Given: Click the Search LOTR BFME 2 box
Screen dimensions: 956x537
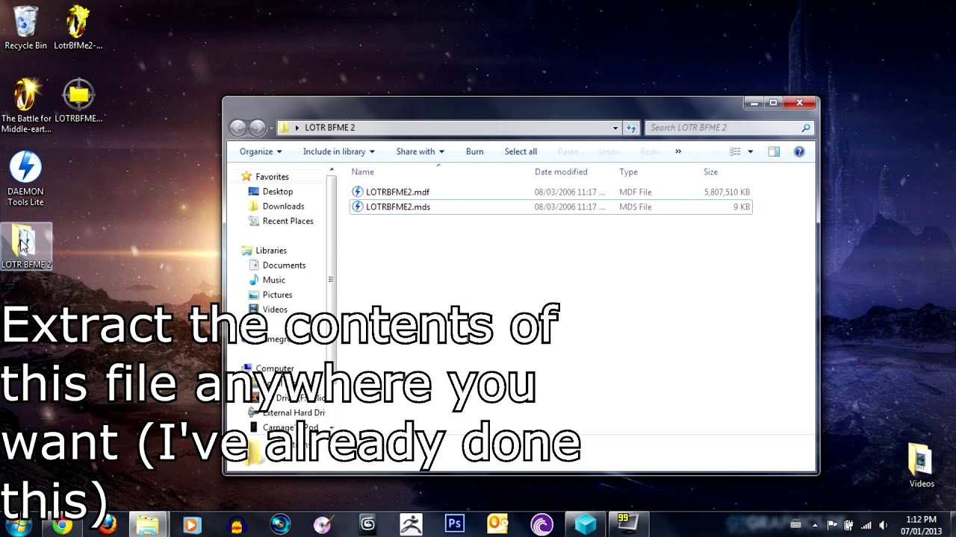Looking at the screenshot, I should [728, 128].
